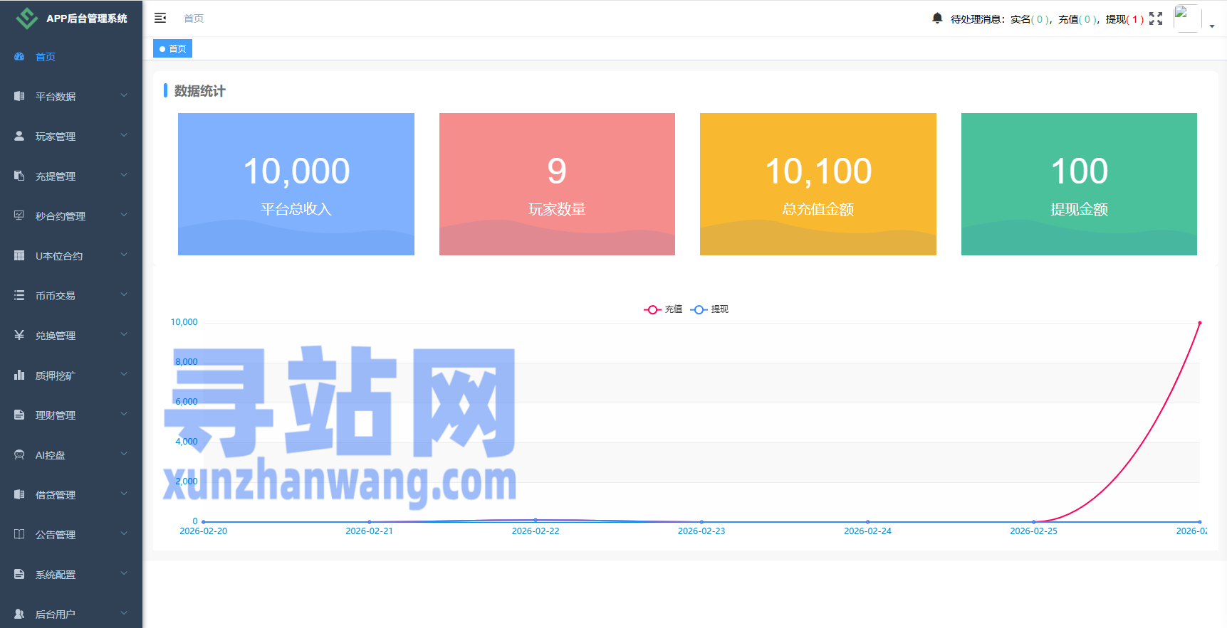Click the 玩家管理 user icon
1227x628 pixels.
pyautogui.click(x=19, y=136)
